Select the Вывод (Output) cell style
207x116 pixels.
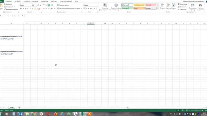[151, 8]
